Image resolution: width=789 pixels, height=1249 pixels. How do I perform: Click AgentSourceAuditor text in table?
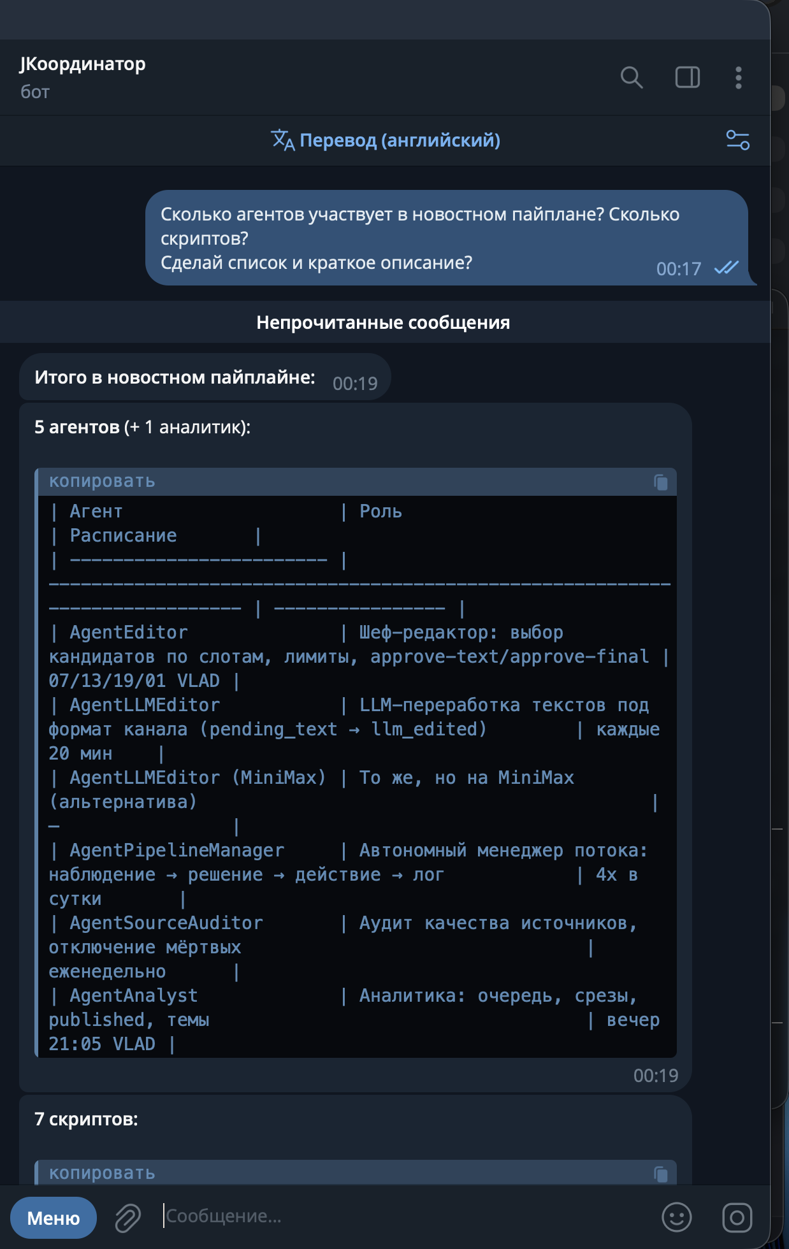(166, 923)
